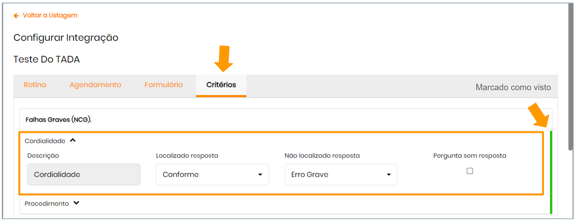
Task: Click the caret arrow on the Conforme select
Action: pos(260,175)
